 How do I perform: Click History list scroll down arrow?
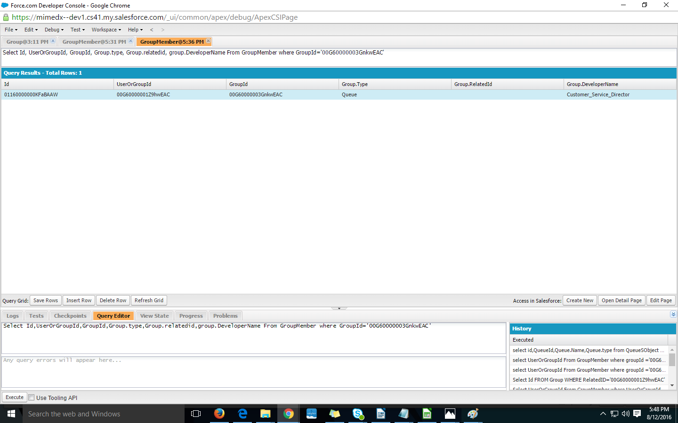click(672, 385)
